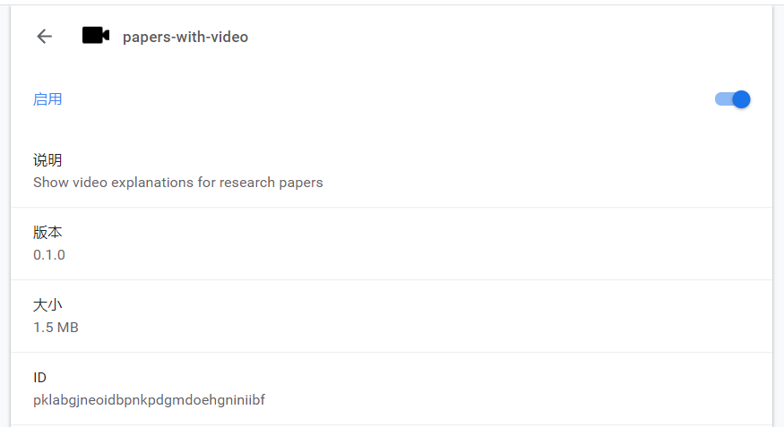The image size is (784, 427).
Task: Disable the papers-with-video extension switch
Action: (x=733, y=99)
